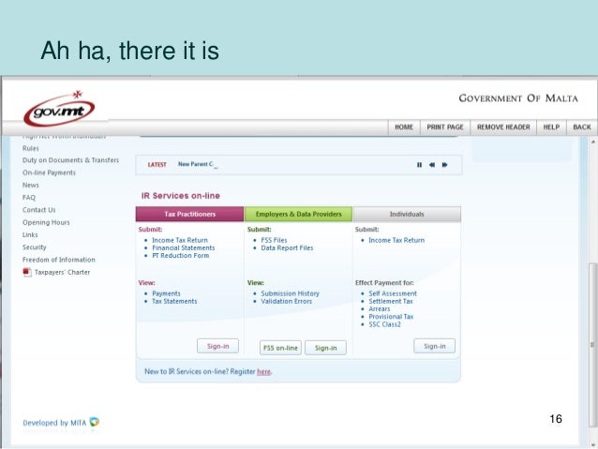Open Links in the sidebar
Image resolution: width=598 pixels, height=449 pixels.
click(x=30, y=234)
